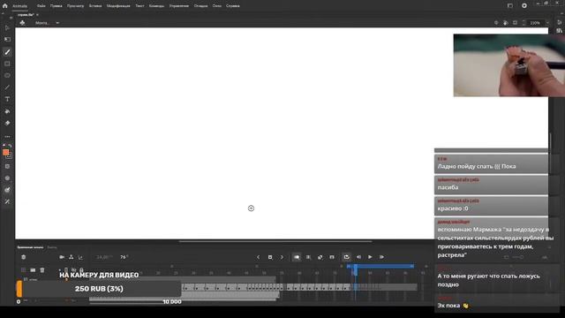Viewport: 565px width, 318px height.
Task: Step forward one frame
Action: [381, 257]
